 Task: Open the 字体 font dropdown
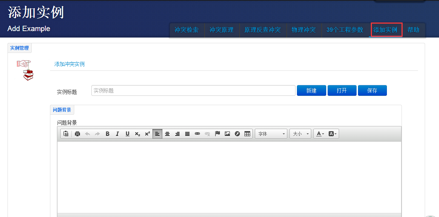(x=271, y=134)
